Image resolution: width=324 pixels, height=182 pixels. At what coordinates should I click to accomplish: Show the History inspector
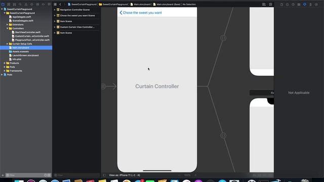[287, 5]
